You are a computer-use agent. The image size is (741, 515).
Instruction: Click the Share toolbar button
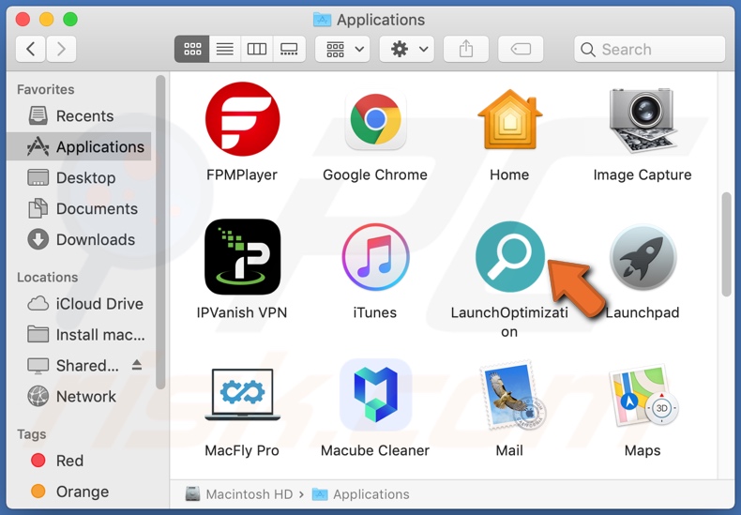pos(466,49)
